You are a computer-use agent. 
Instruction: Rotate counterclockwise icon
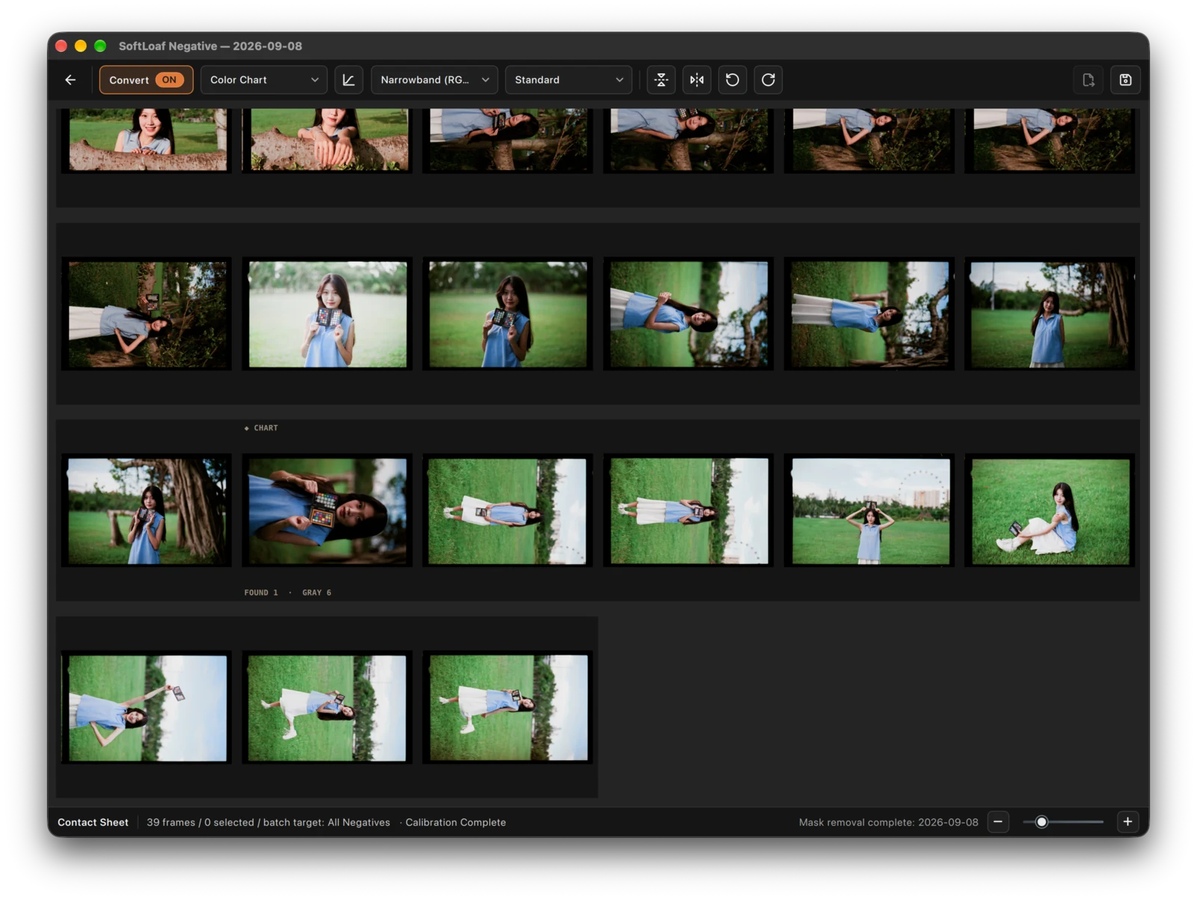point(732,80)
